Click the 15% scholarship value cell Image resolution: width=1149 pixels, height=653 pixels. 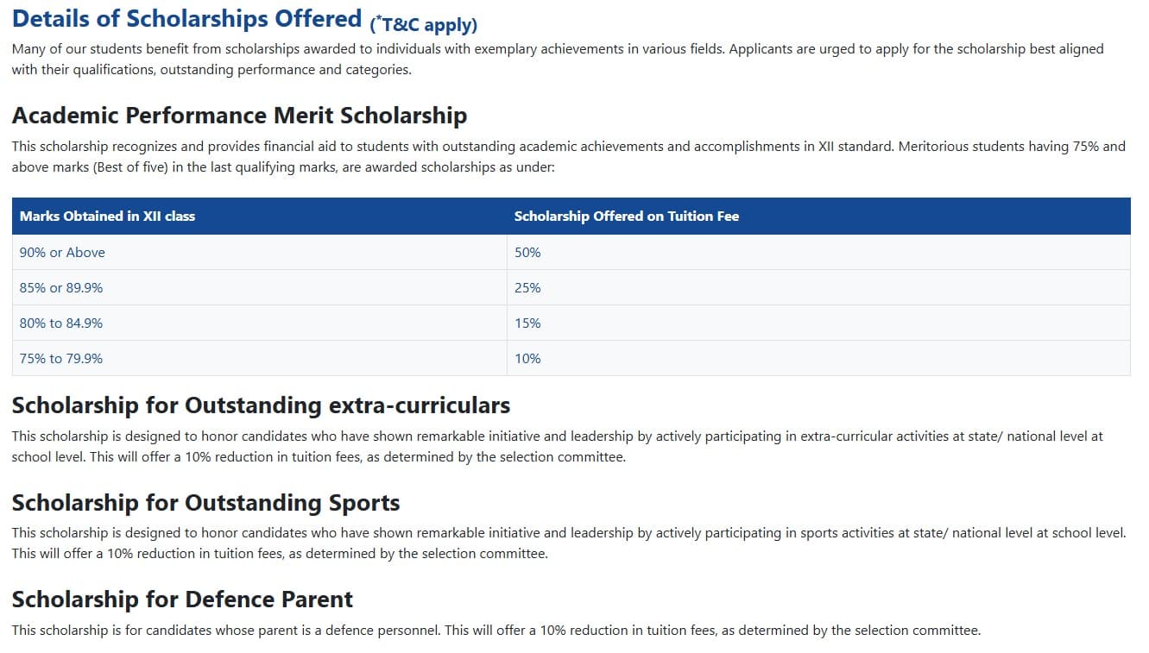527,323
